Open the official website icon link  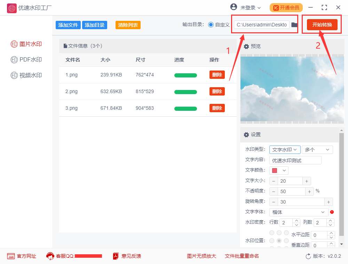[11, 256]
